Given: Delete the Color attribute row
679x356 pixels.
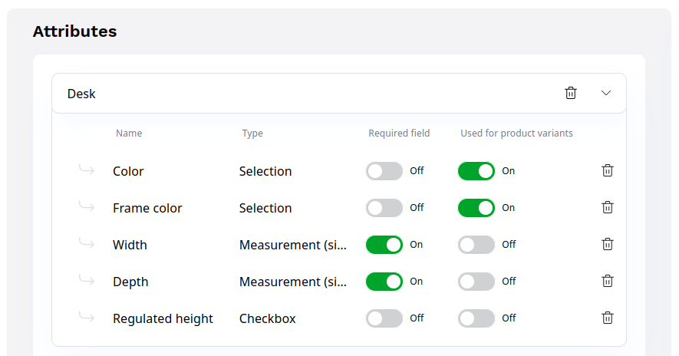Looking at the screenshot, I should pos(608,170).
